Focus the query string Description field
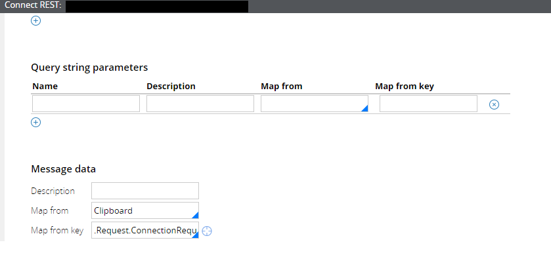This screenshot has width=551, height=255. (200, 104)
